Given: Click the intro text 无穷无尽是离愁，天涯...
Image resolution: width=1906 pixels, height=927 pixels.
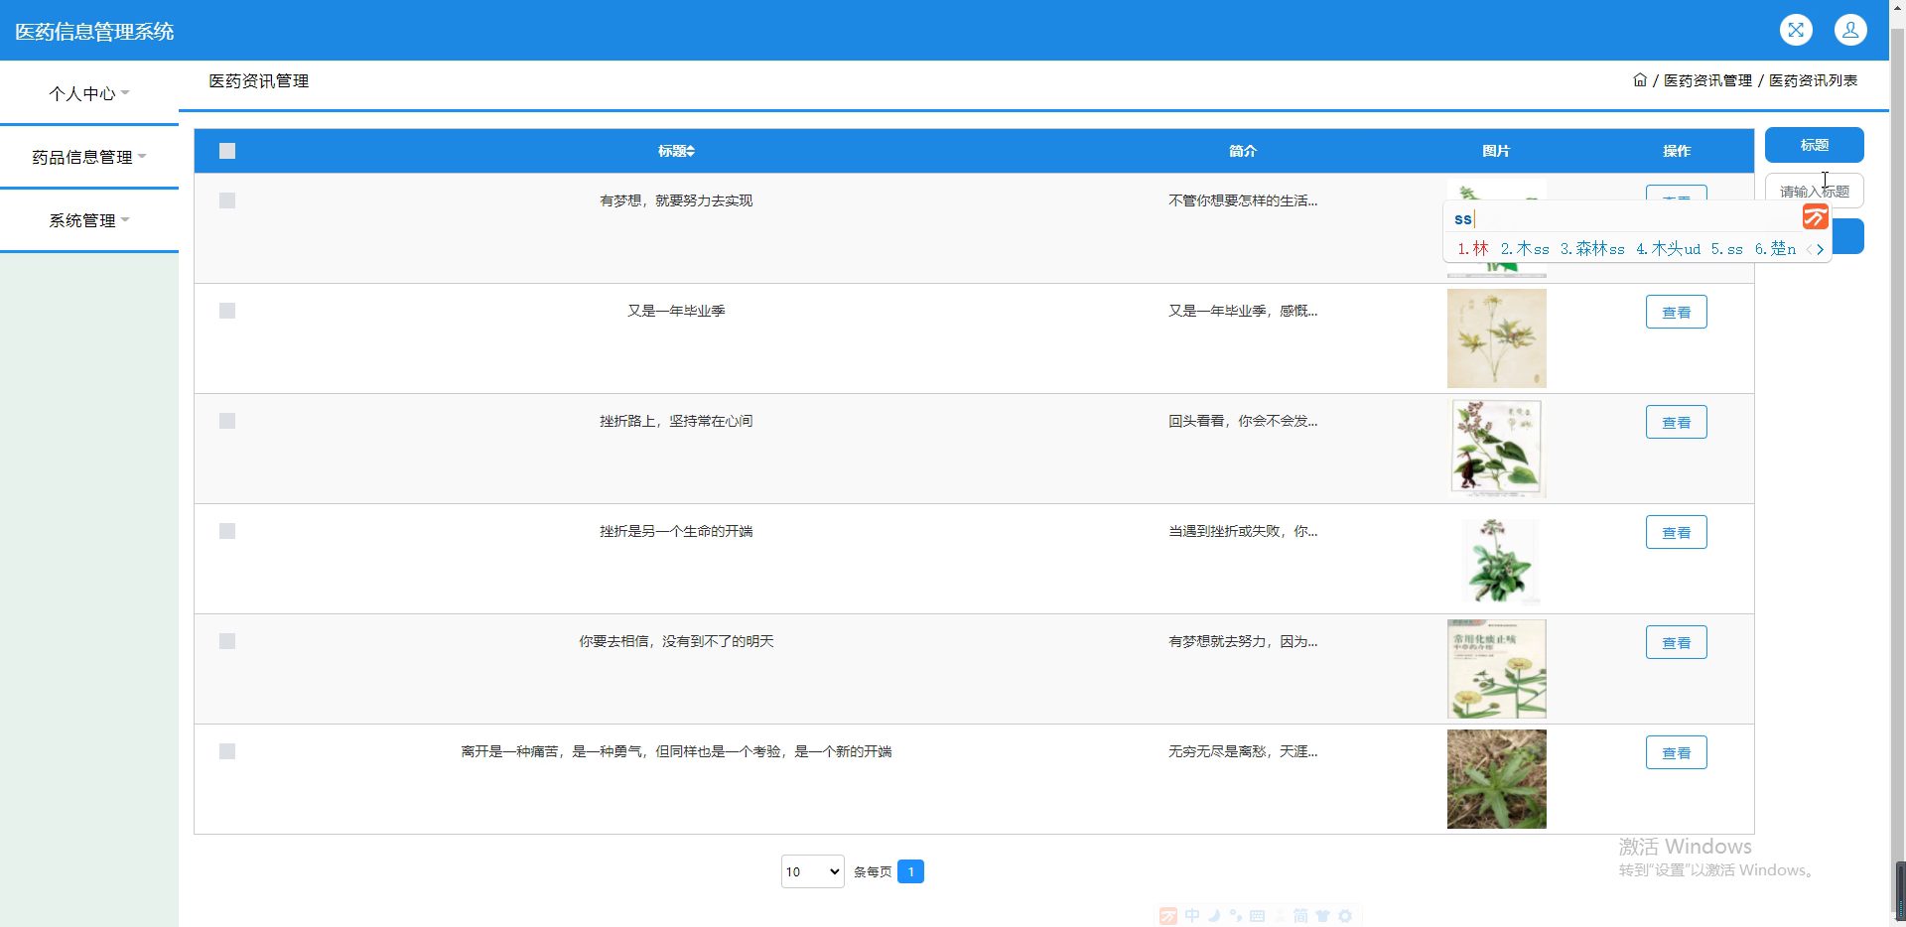Looking at the screenshot, I should coord(1243,751).
